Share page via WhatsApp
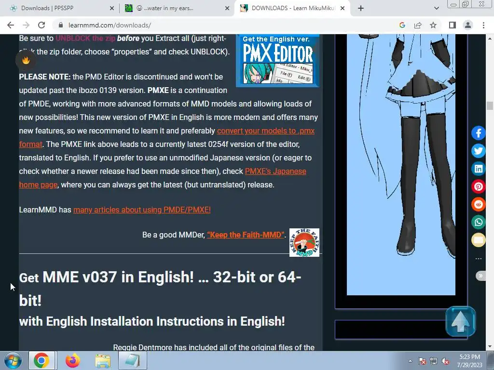 [478, 223]
